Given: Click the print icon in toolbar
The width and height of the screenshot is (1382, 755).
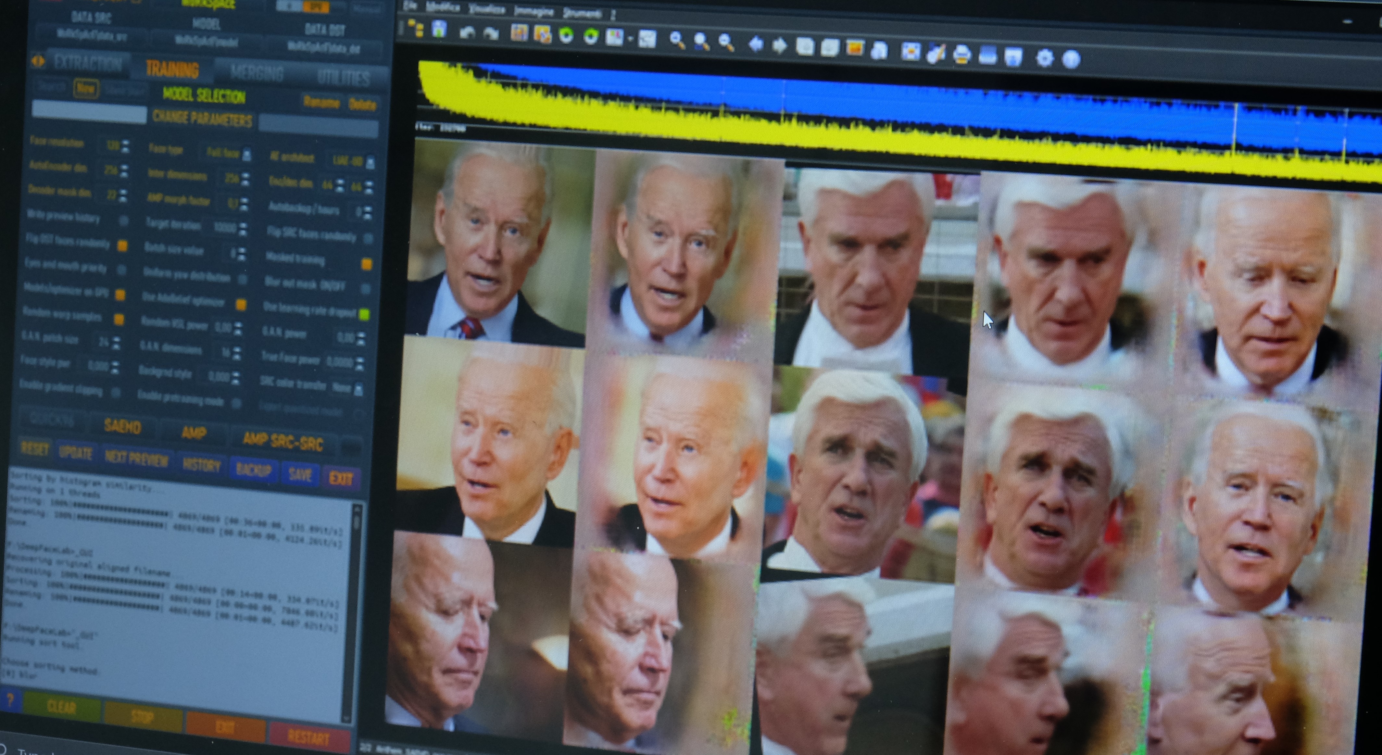Looking at the screenshot, I should click(x=961, y=54).
